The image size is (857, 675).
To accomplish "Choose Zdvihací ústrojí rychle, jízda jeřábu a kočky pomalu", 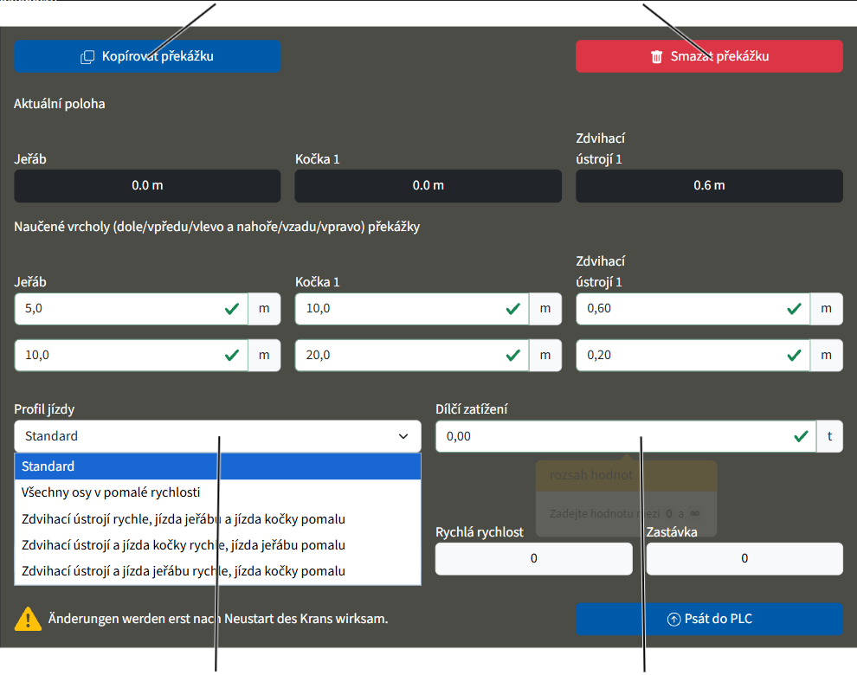I will tap(217, 518).
